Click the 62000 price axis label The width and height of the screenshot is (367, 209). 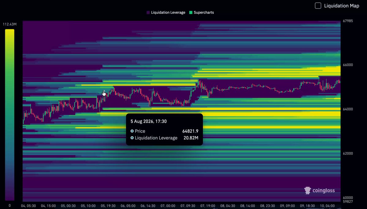[x=348, y=153]
